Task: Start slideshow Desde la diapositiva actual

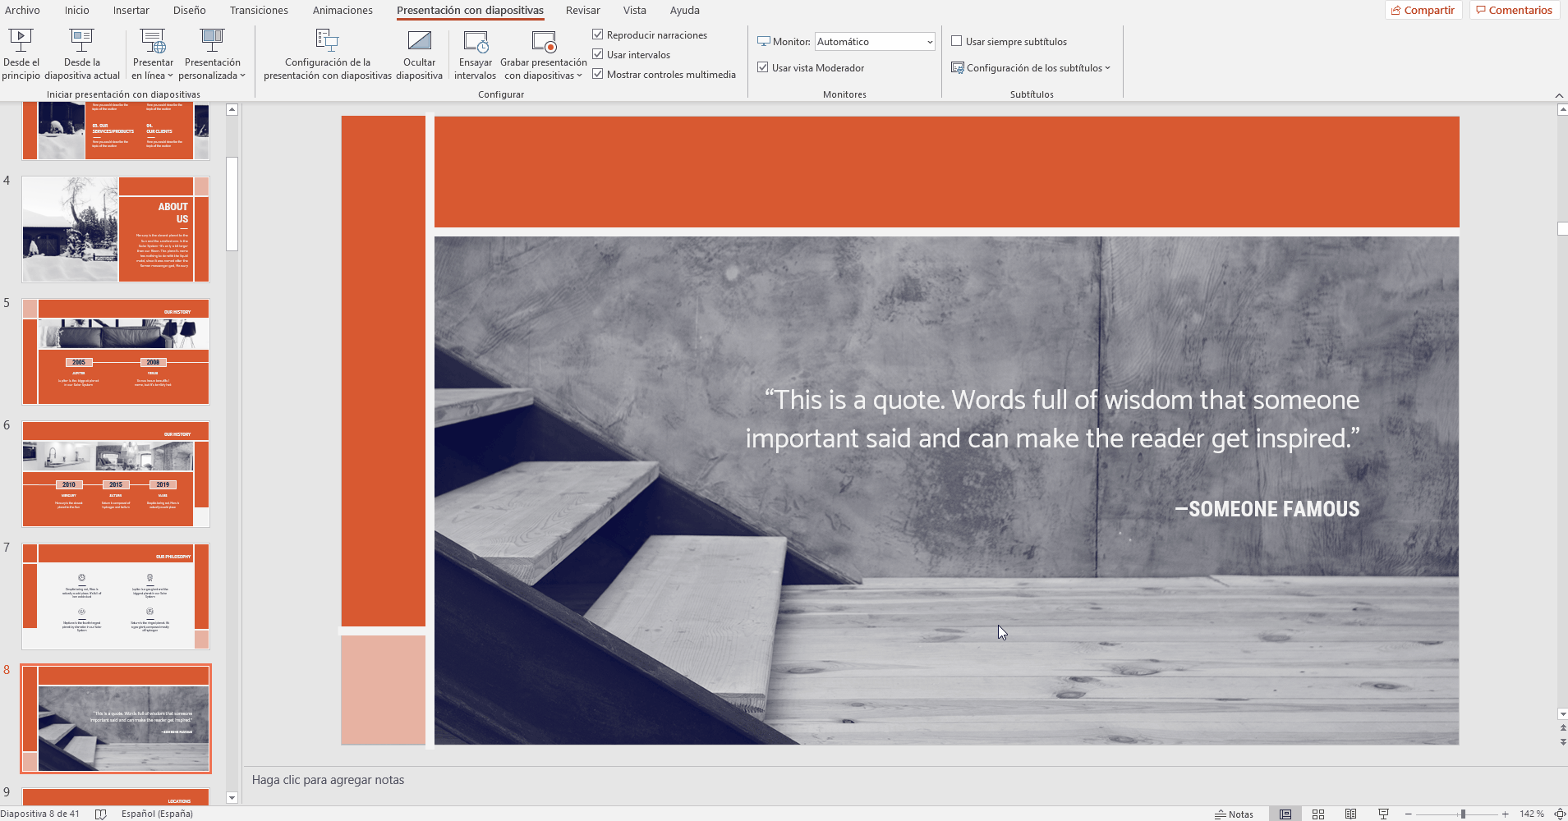Action: [x=82, y=54]
